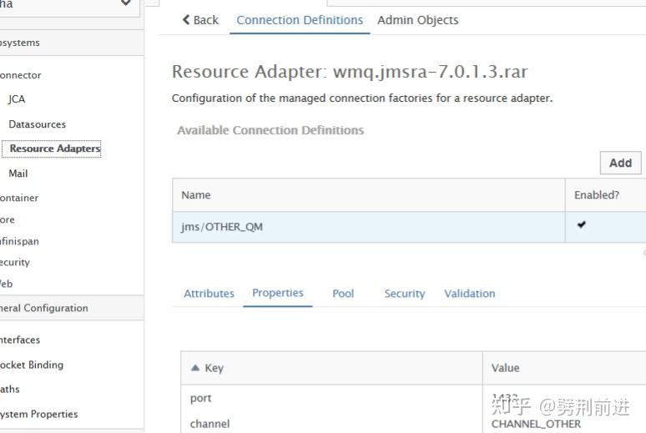Show the Security tab
The height and width of the screenshot is (433, 646).
[404, 294]
